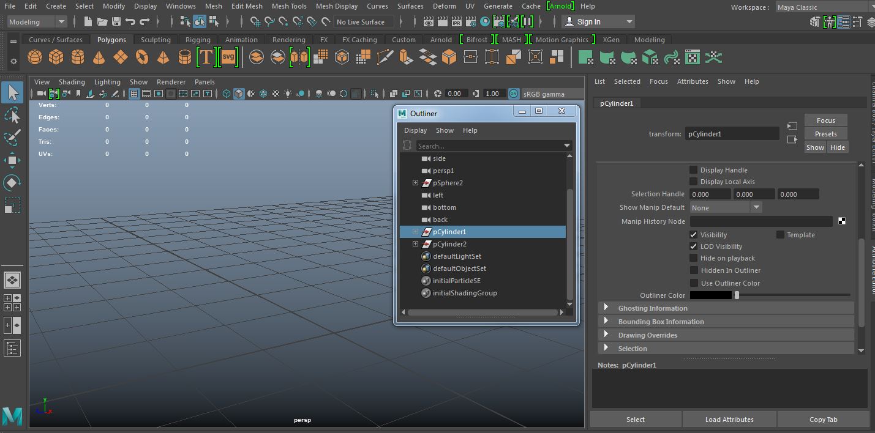Toggle the viewport grid icon

[x=134, y=94]
